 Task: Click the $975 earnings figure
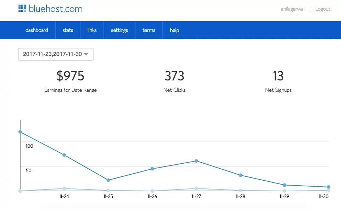tap(70, 76)
